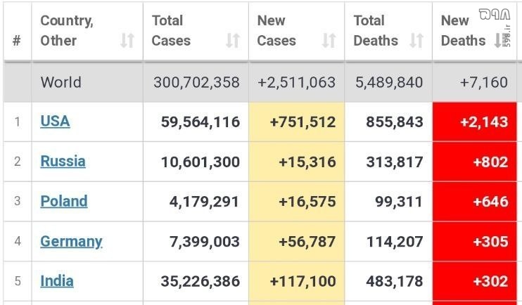The height and width of the screenshot is (305, 522).
Task: Select world total deaths 5,489,840
Action: tap(389, 82)
